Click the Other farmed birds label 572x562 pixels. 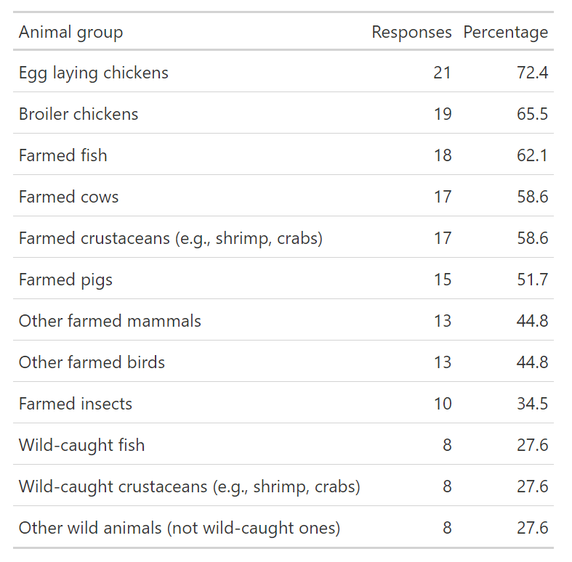tap(92, 362)
